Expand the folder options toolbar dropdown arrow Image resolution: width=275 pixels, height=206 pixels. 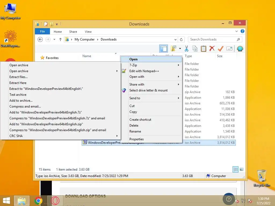(x=180, y=49)
